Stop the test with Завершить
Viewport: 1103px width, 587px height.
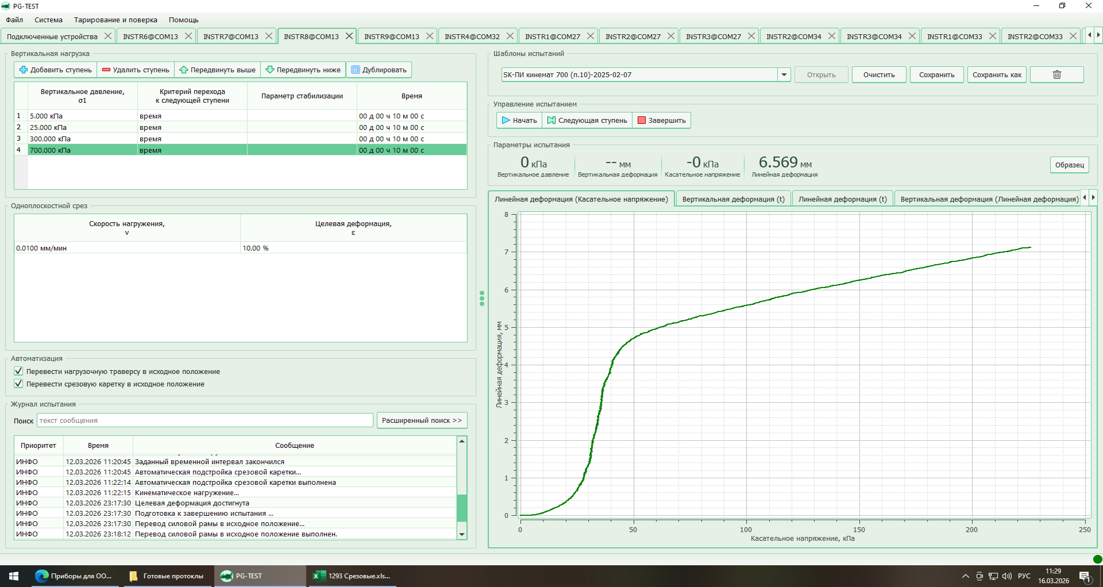662,120
